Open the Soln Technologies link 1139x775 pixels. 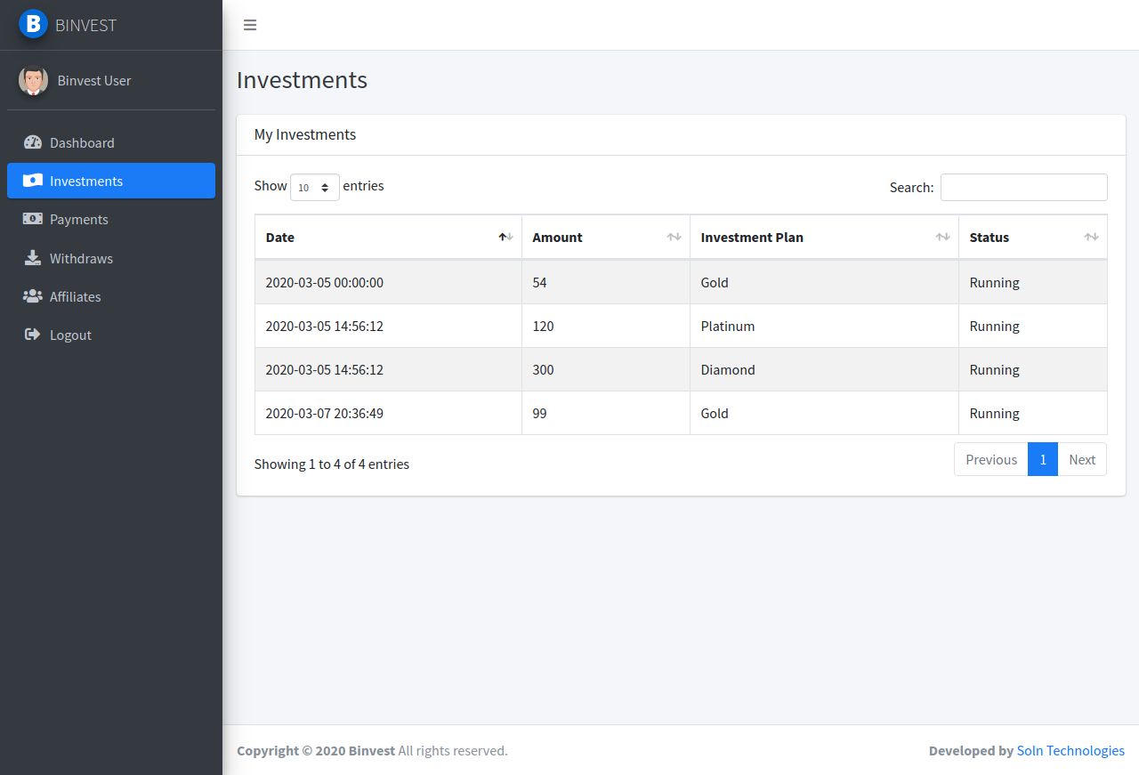coord(1070,751)
